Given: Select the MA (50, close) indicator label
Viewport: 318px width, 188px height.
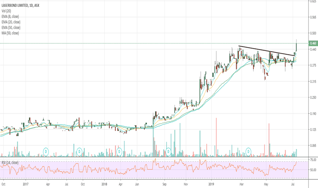Looking at the screenshot, I should pyautogui.click(x=10, y=33).
